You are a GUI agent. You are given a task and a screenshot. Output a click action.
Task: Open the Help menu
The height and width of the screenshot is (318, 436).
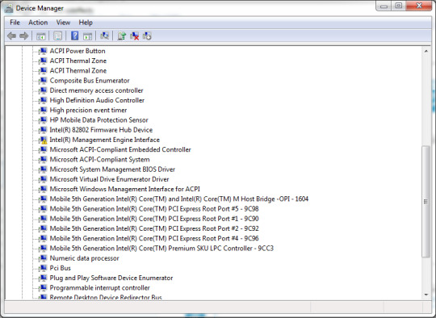point(86,23)
